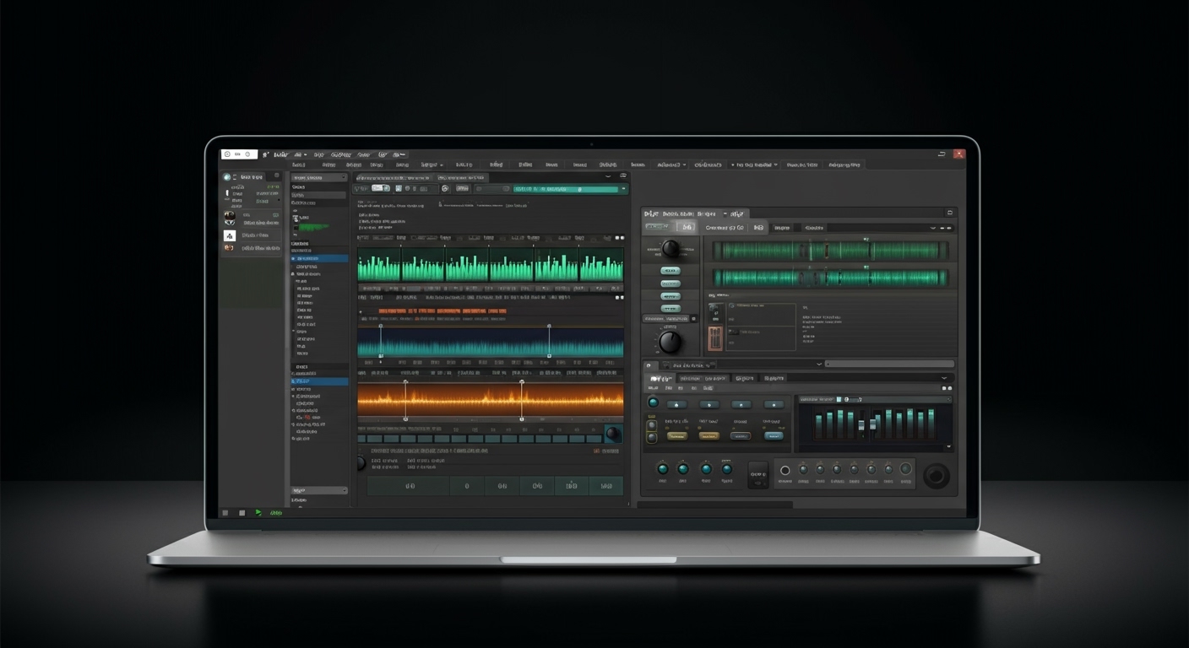Expand the chevron next to the mixer section header

(x=945, y=378)
